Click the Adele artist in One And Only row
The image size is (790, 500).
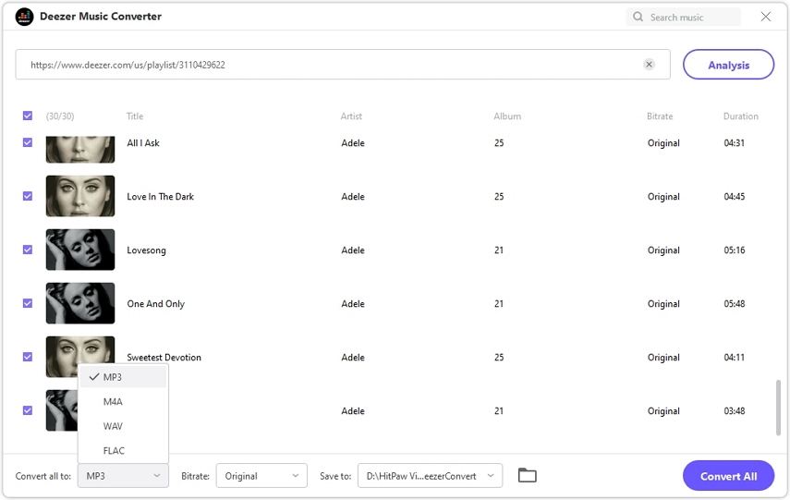[x=353, y=304]
